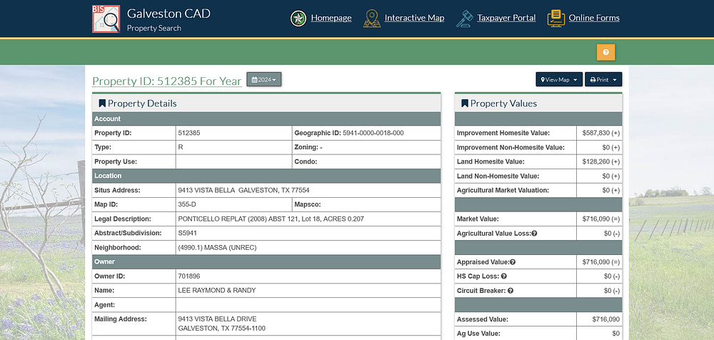Click the HS Cap Loss help icon
The image size is (714, 340).
pyautogui.click(x=504, y=276)
